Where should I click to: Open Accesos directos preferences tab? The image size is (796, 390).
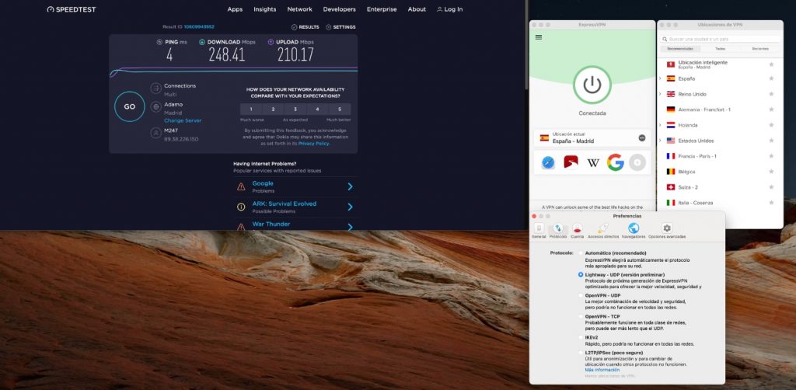(x=603, y=231)
